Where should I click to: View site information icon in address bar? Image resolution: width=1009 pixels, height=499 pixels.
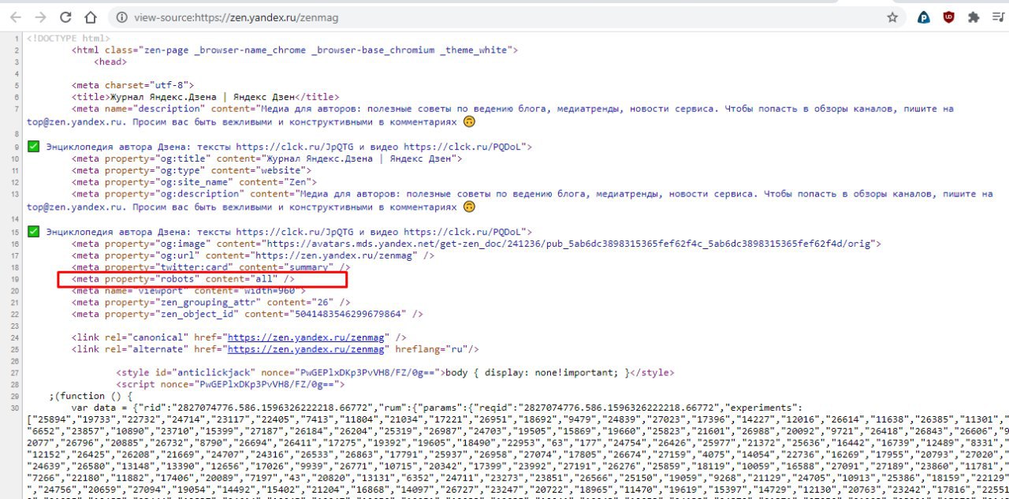(121, 17)
